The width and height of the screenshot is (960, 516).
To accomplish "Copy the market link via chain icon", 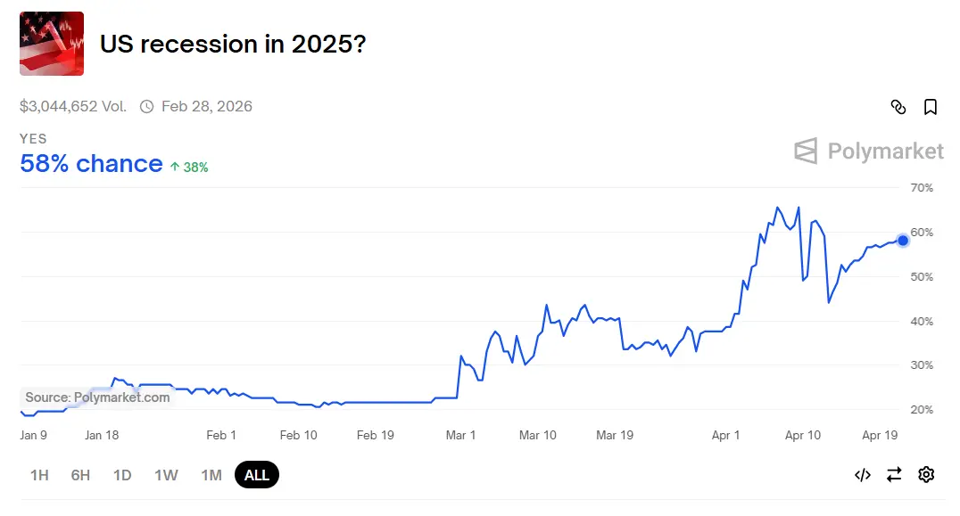I will pos(898,107).
